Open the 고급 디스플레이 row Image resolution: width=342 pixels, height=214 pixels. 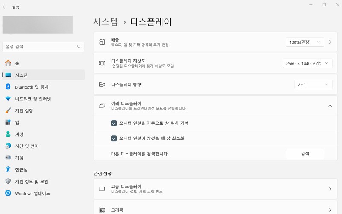pyautogui.click(x=215, y=189)
